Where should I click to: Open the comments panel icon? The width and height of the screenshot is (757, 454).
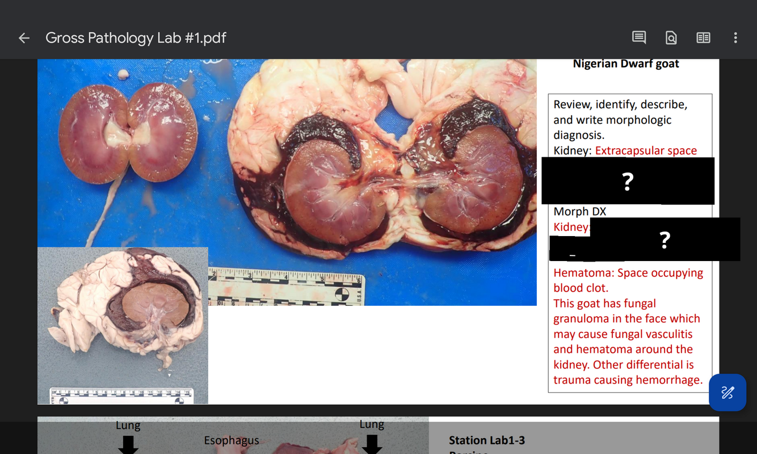(x=639, y=38)
